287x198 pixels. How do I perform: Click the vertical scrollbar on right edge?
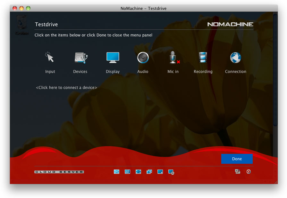click(x=275, y=70)
